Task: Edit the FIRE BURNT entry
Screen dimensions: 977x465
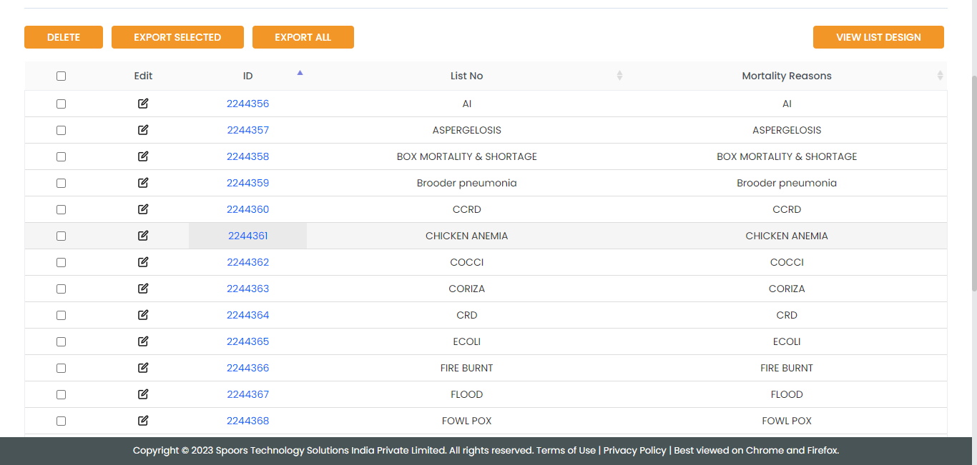Action: 143,368
